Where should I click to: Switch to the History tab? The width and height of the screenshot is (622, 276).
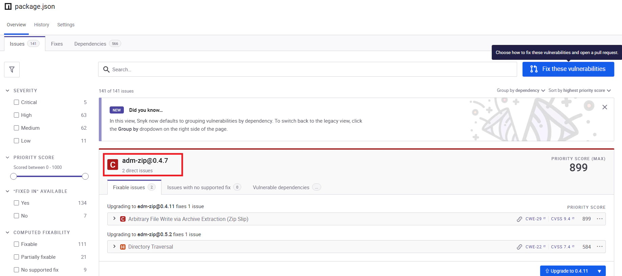[x=42, y=25]
